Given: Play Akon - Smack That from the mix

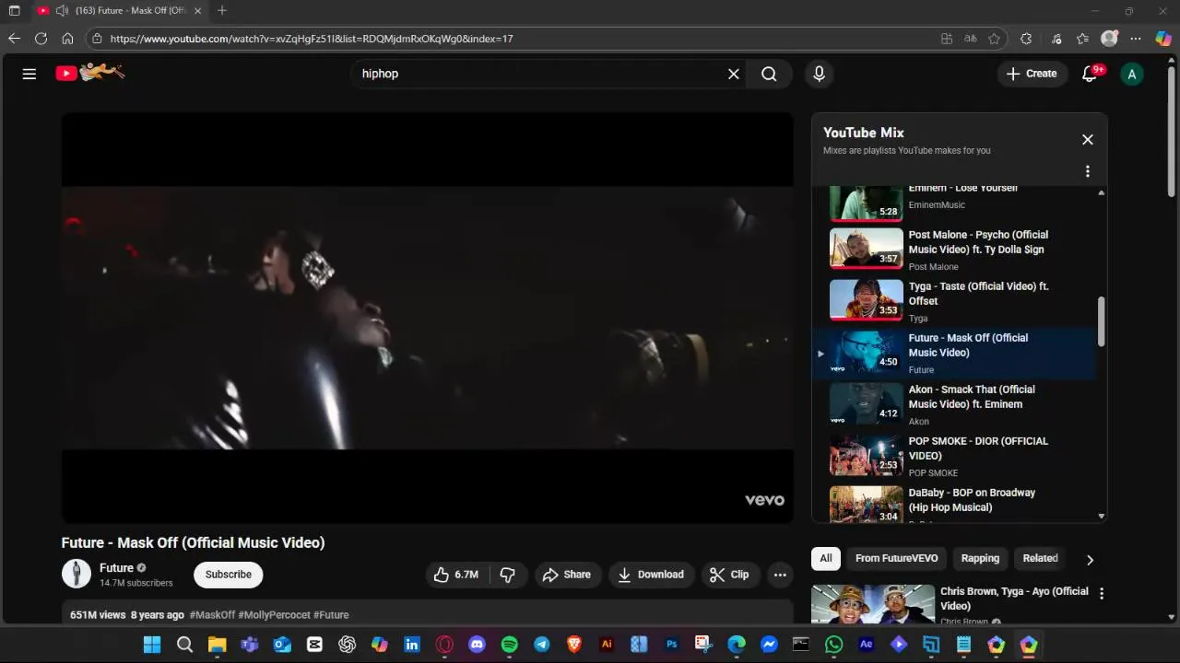Looking at the screenshot, I should 954,404.
